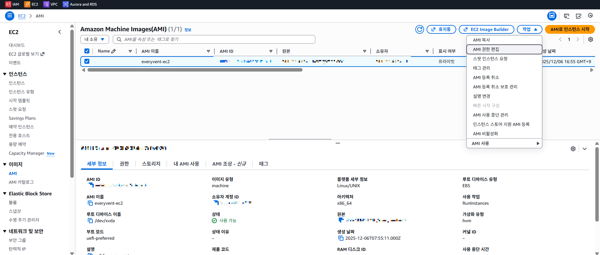
Task: Collapse the Elastic Block Store section
Action: [x=5, y=194]
